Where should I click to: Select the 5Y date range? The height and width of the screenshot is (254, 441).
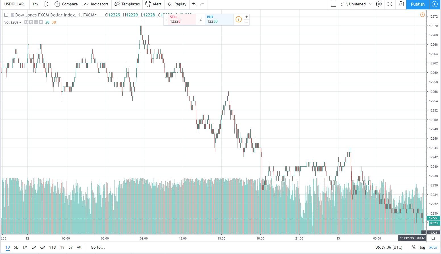pos(70,247)
